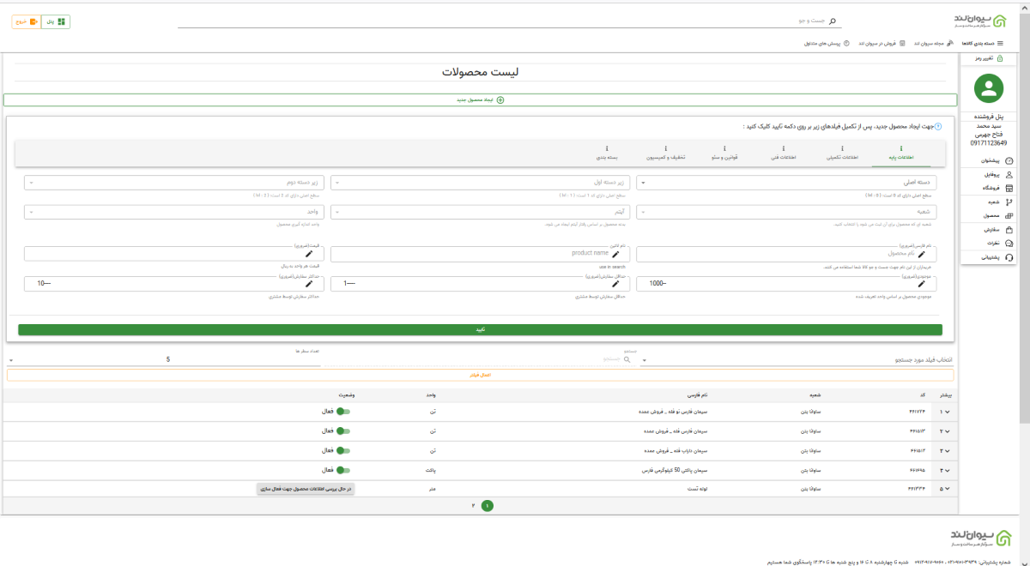This screenshot has width=1030, height=566.
Task: Switch off فعال for سیمان پاکتی ۵۰ کیلوگرمی
Action: point(342,469)
